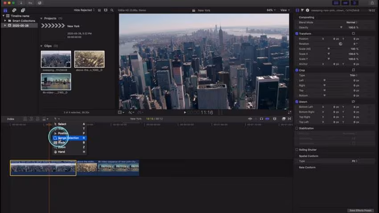Toggle audio skimming headphones icon
Screen dimensions: 379x213
click(261, 119)
